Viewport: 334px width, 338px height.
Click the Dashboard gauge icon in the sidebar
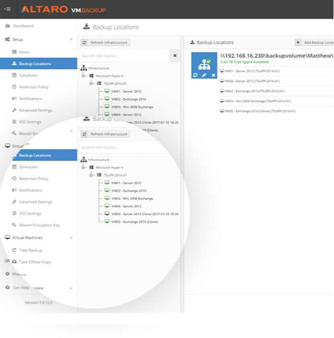(8, 26)
